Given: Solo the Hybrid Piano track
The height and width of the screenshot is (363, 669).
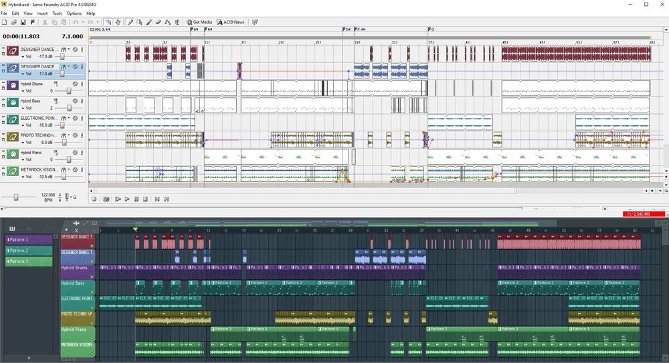Looking at the screenshot, I should click(x=82, y=153).
